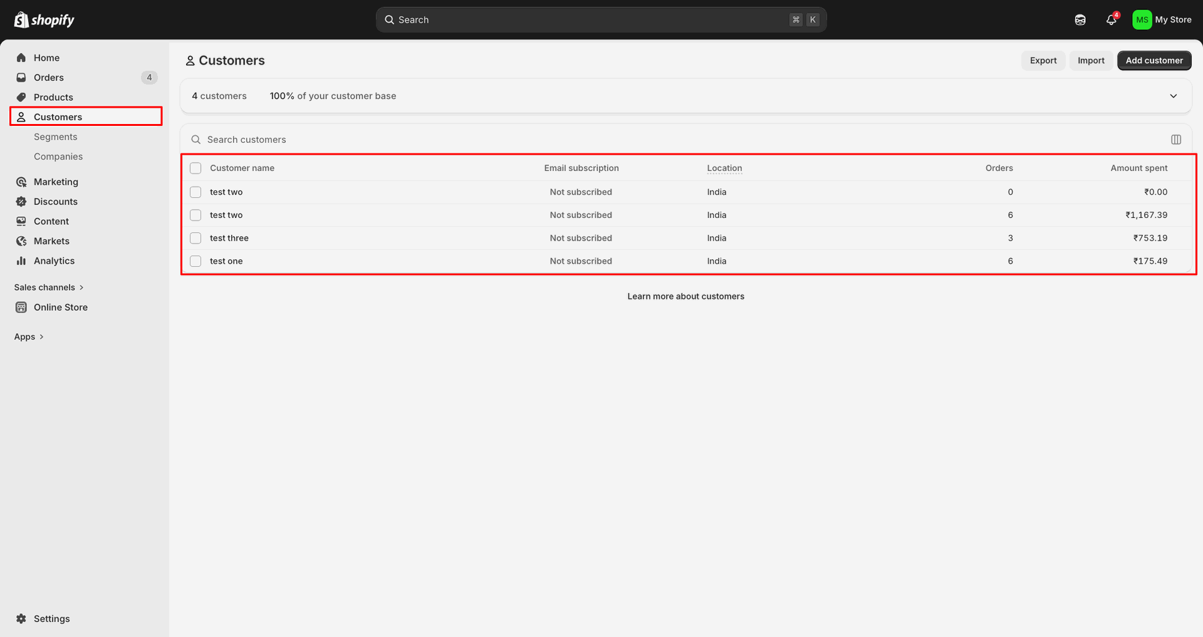The width and height of the screenshot is (1203, 637).
Task: Click the Content image icon
Action: tap(21, 221)
